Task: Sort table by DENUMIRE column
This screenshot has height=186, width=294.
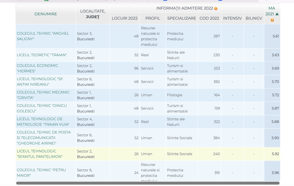Action: [x=46, y=14]
